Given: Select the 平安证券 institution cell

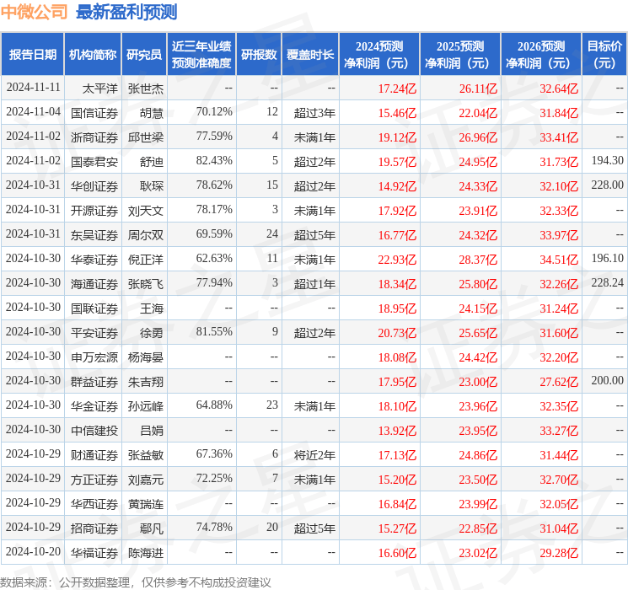Looking at the screenshot, I should click(94, 333).
